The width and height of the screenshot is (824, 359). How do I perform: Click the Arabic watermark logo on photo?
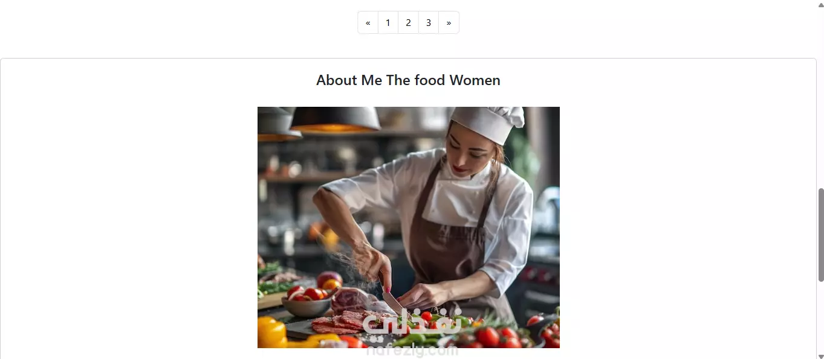click(x=412, y=325)
